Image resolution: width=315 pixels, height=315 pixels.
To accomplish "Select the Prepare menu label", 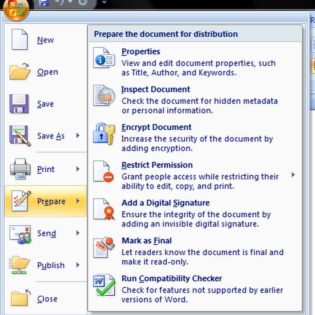I will 51,201.
